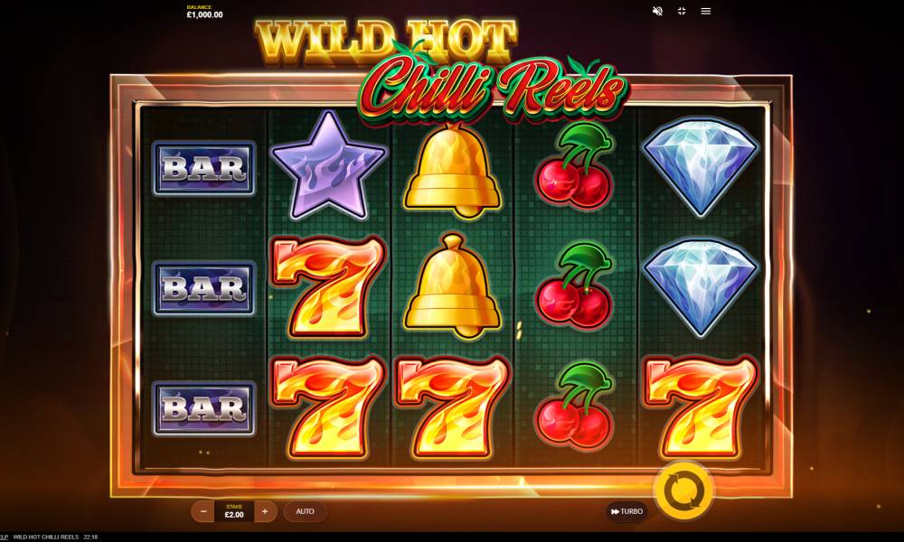Enable Turbo mode
904x542 pixels.
coord(626,511)
